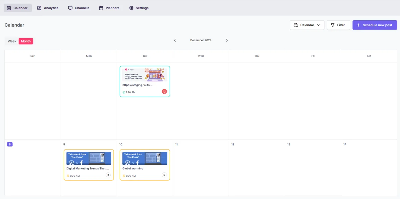Click the Planners calendar icon
Image resolution: width=400 pixels, height=199 pixels.
tap(101, 8)
